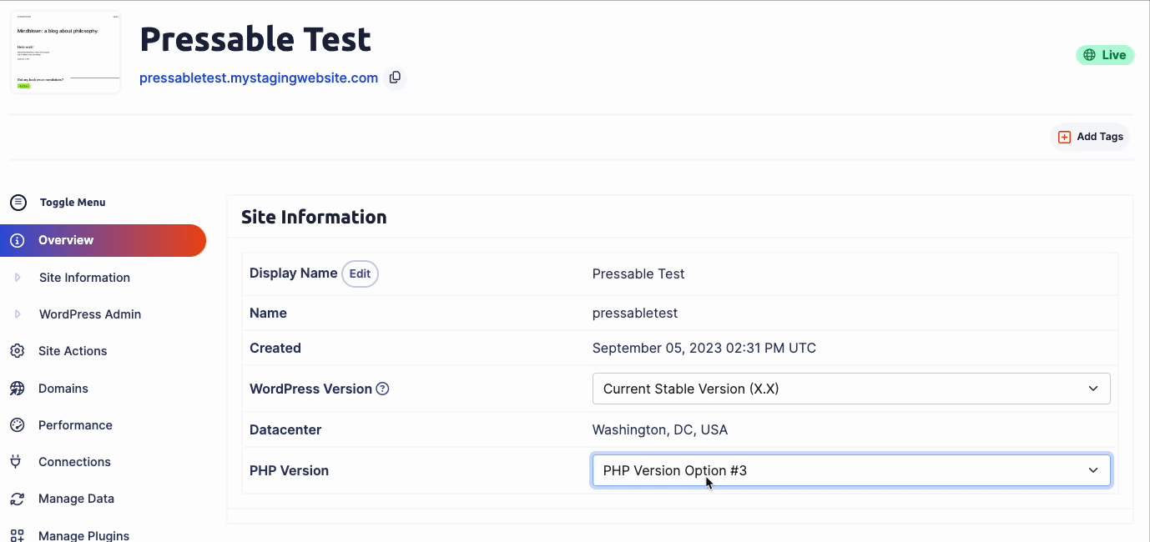Click the Toggle Menu hamburger icon

tap(18, 203)
